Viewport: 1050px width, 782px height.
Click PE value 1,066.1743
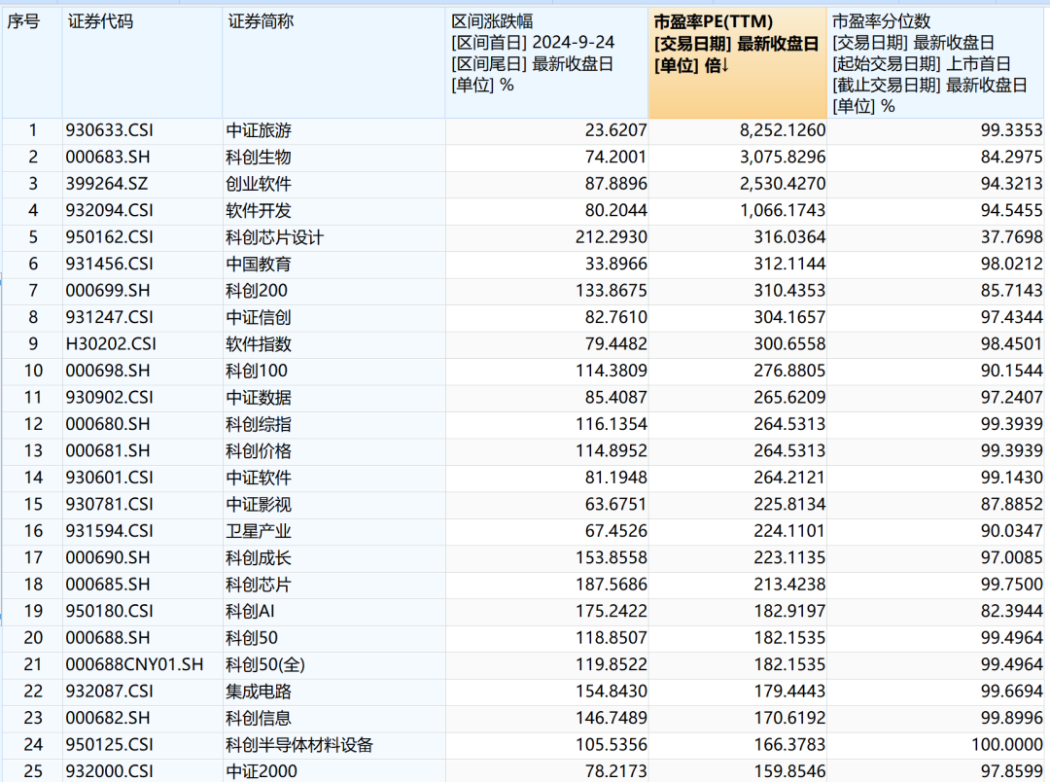pos(782,211)
